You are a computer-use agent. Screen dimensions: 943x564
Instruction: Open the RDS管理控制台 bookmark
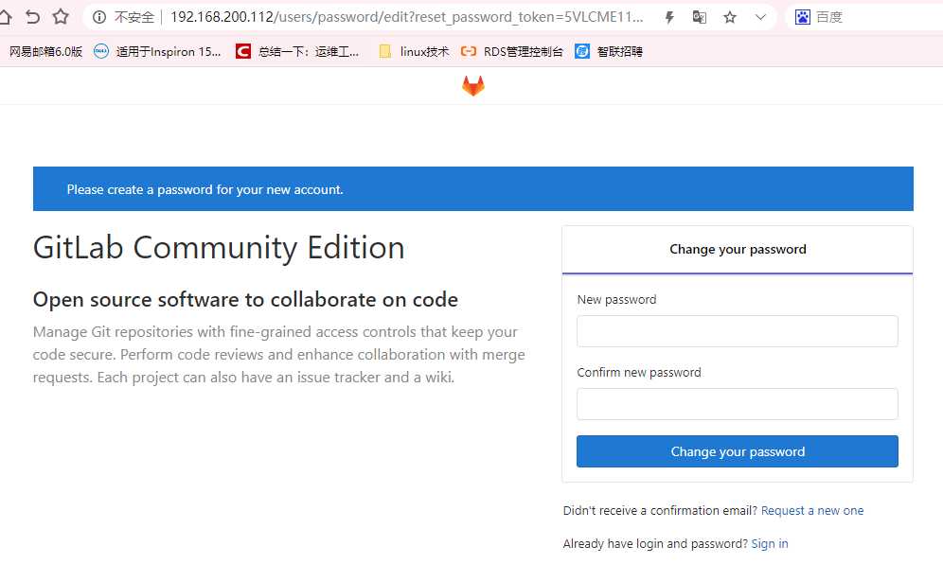pos(512,52)
